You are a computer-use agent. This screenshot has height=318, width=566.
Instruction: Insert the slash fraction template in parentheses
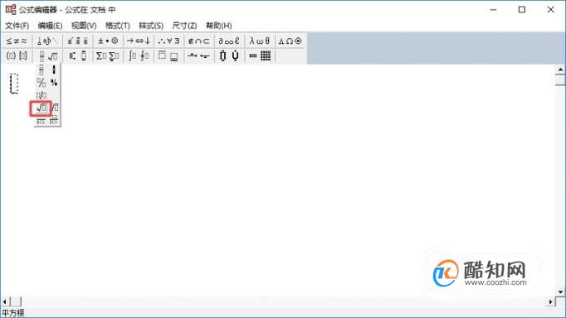41,95
